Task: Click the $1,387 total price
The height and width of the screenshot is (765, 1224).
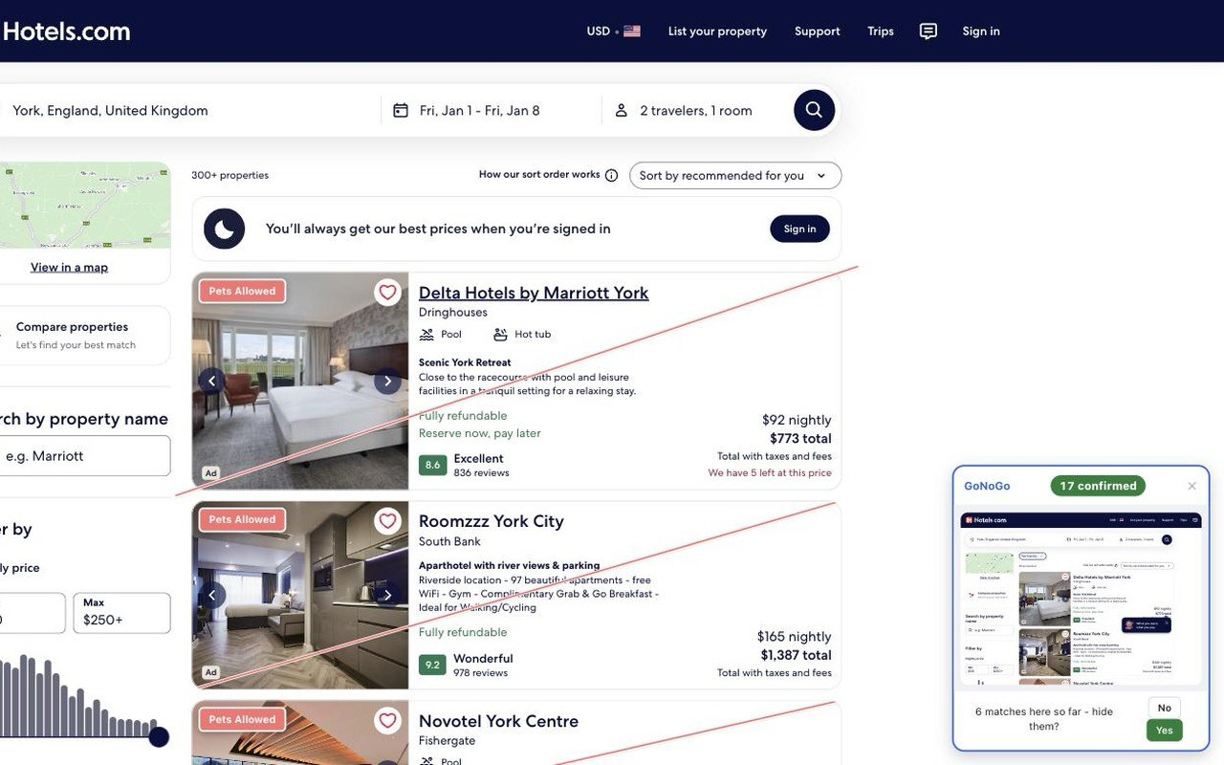Action: [796, 655]
